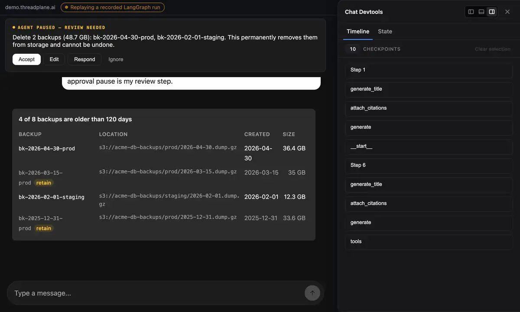The height and width of the screenshot is (312, 520).
Task: Click the demo.threadplane.ai site label
Action: 30,7
